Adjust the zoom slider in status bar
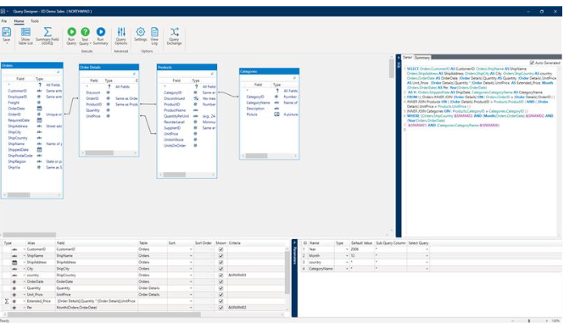575x334 pixels. tap(529, 320)
